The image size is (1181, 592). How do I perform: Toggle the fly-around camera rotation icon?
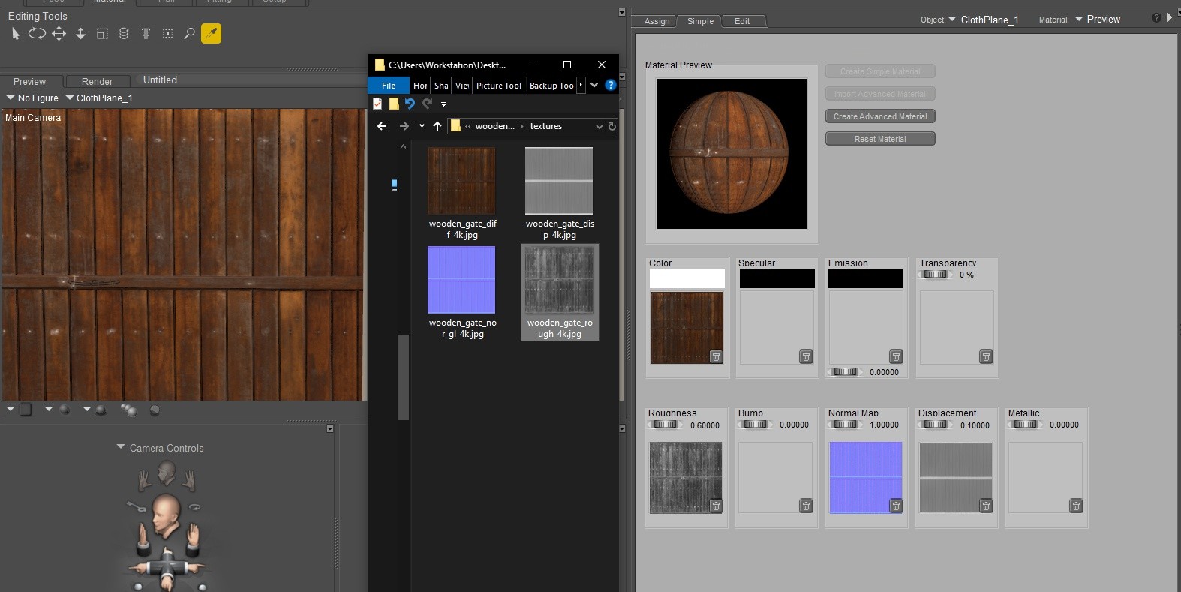coord(194,506)
